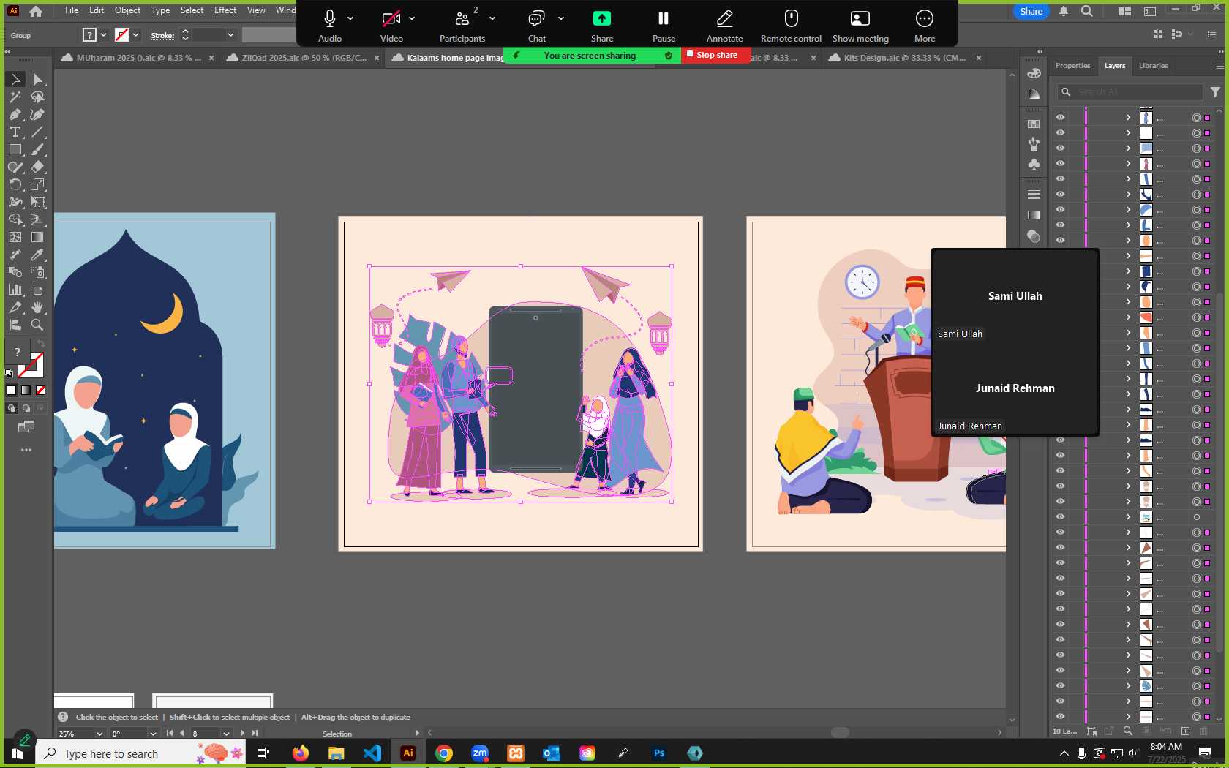Viewport: 1229px width, 768px height.
Task: Select the Rectangle tool
Action: click(x=15, y=149)
